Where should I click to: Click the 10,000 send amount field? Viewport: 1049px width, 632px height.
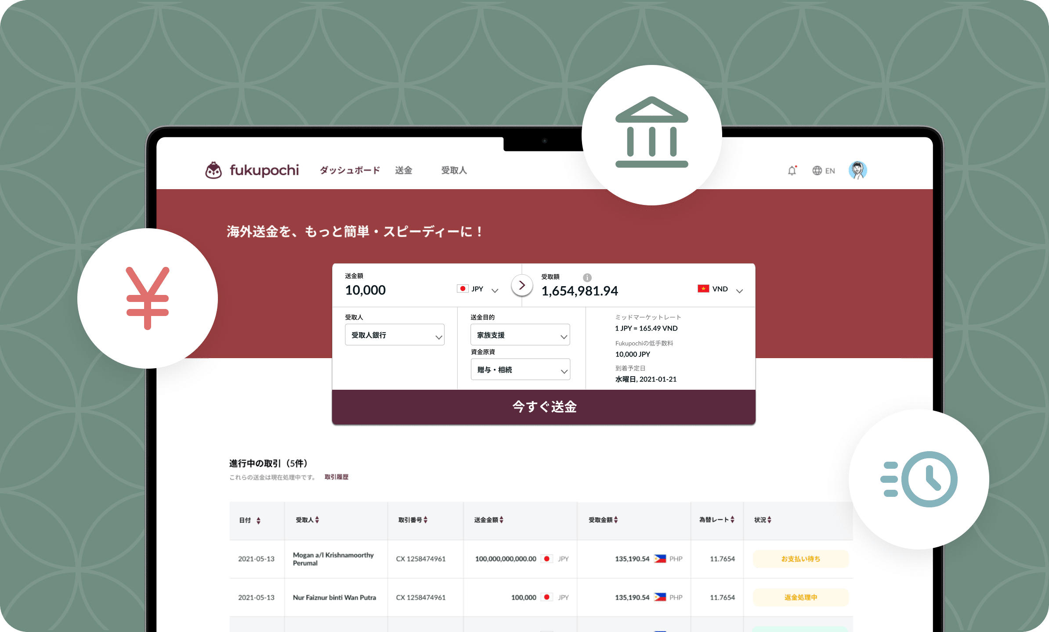coord(365,290)
